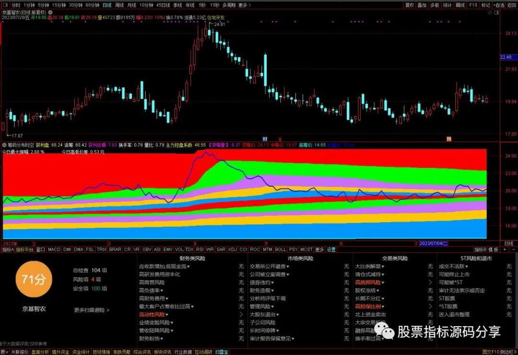Select the RSI indicator
The image size is (518, 355).
click(200, 249)
